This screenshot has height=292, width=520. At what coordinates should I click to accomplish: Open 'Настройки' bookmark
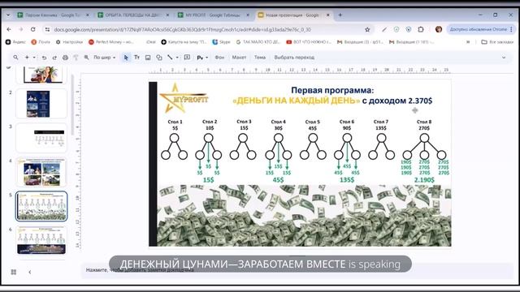69,42
